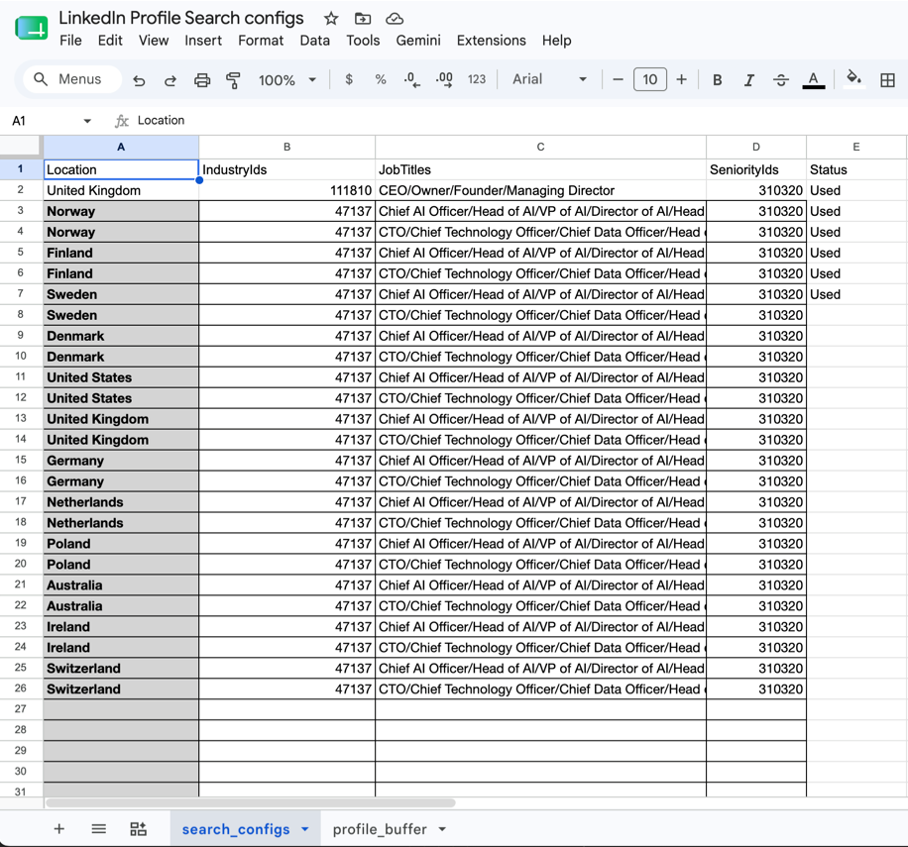Select the Used status cell in row 7
Viewport: 908px width, 847px height.
tap(855, 294)
